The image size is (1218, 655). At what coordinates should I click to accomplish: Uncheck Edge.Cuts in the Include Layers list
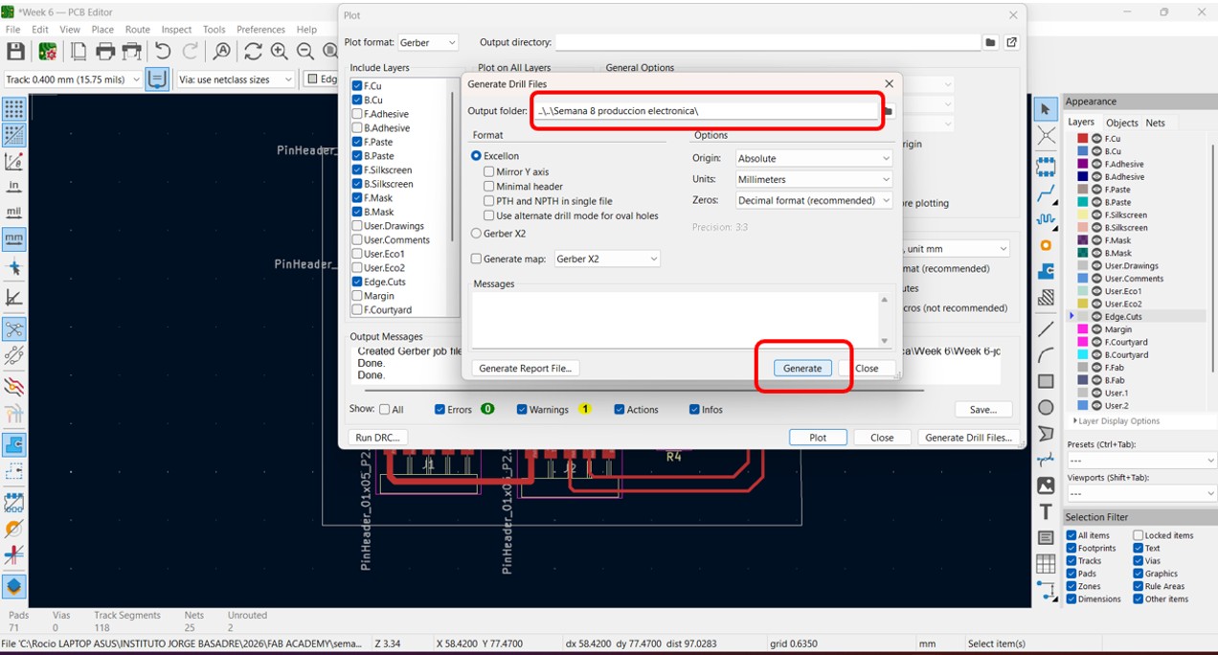tap(357, 282)
